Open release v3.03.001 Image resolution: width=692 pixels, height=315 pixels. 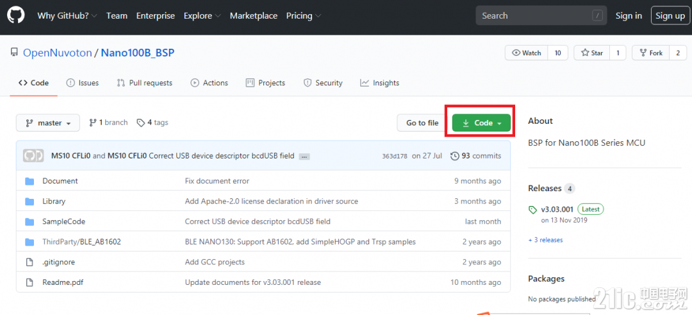tap(558, 209)
